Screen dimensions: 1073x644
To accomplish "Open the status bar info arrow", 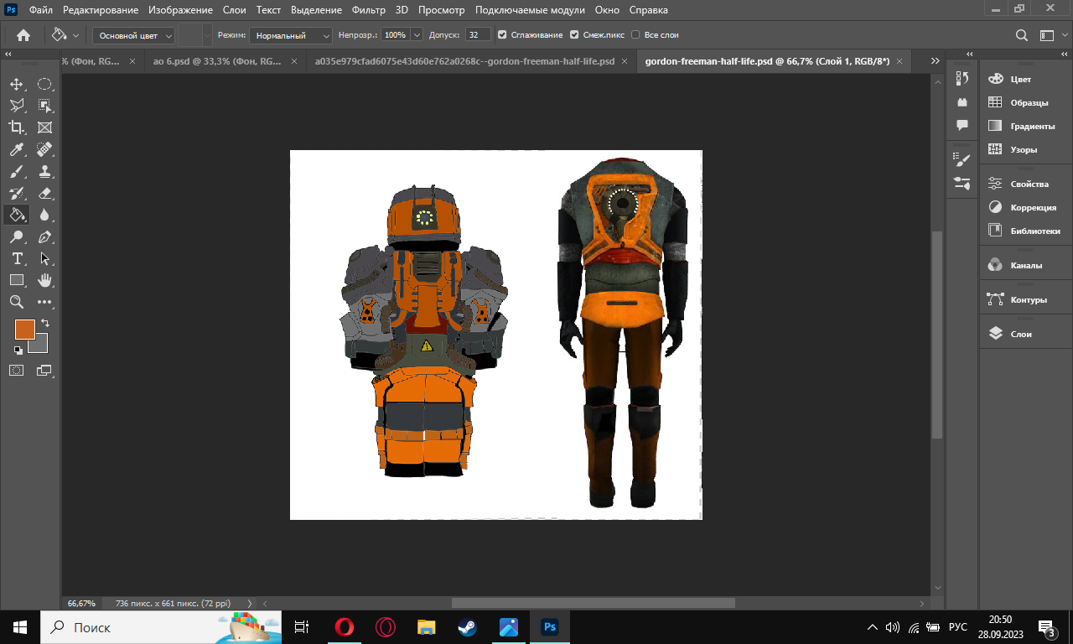I will pos(250,603).
